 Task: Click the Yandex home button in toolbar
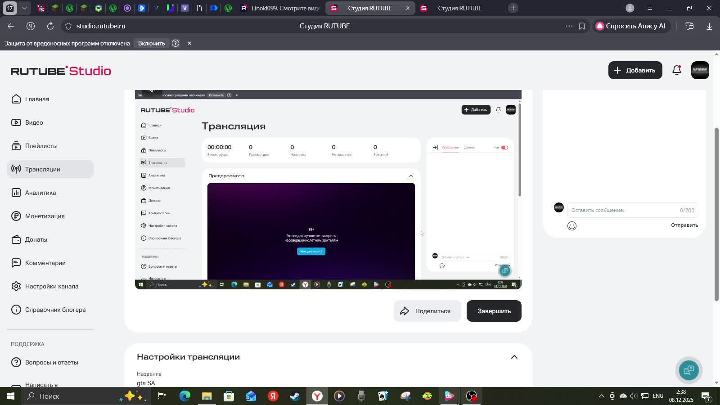click(31, 26)
